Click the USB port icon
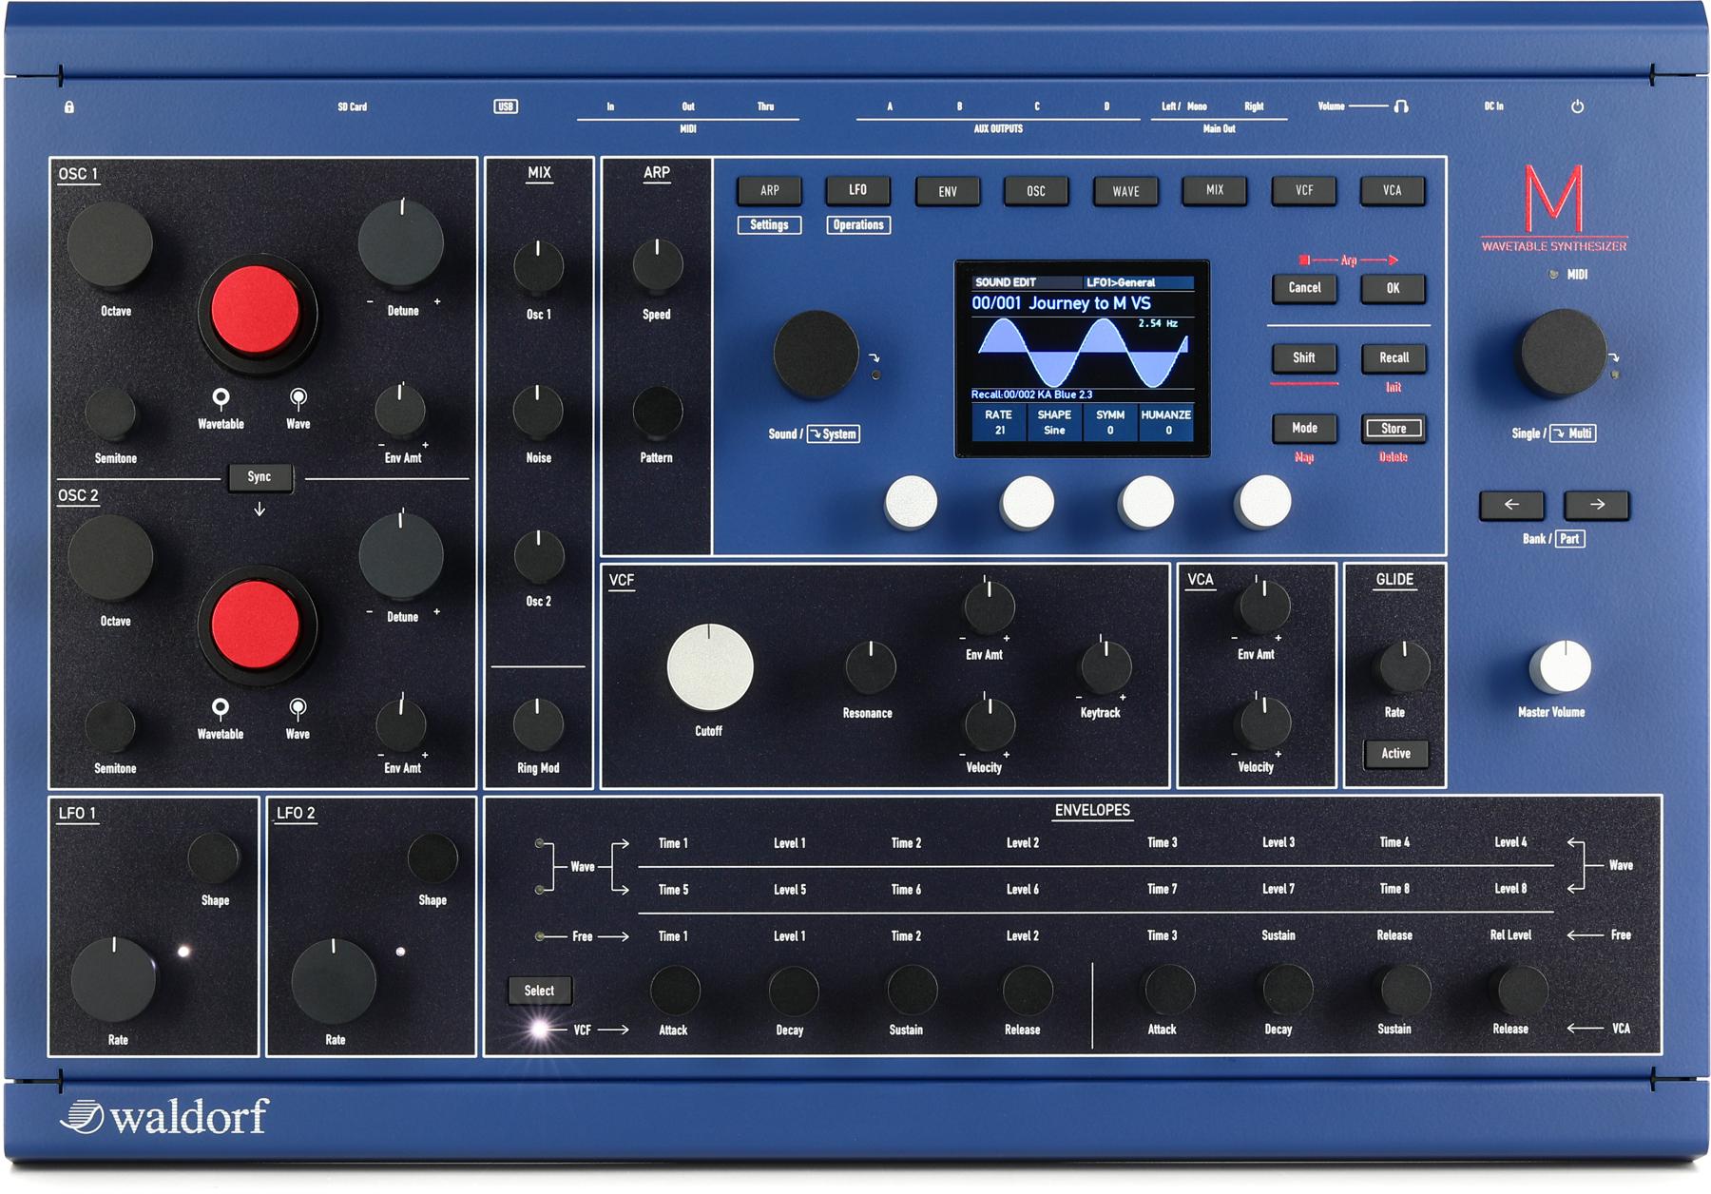Viewport: 1711px width, 1194px height. coord(506,106)
